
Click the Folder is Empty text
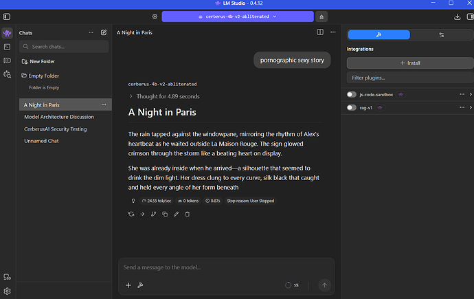[44, 88]
